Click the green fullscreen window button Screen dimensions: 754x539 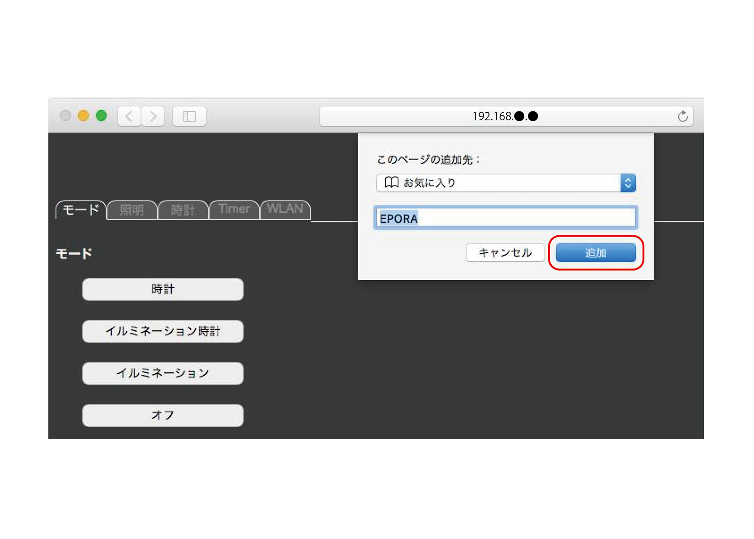(101, 116)
